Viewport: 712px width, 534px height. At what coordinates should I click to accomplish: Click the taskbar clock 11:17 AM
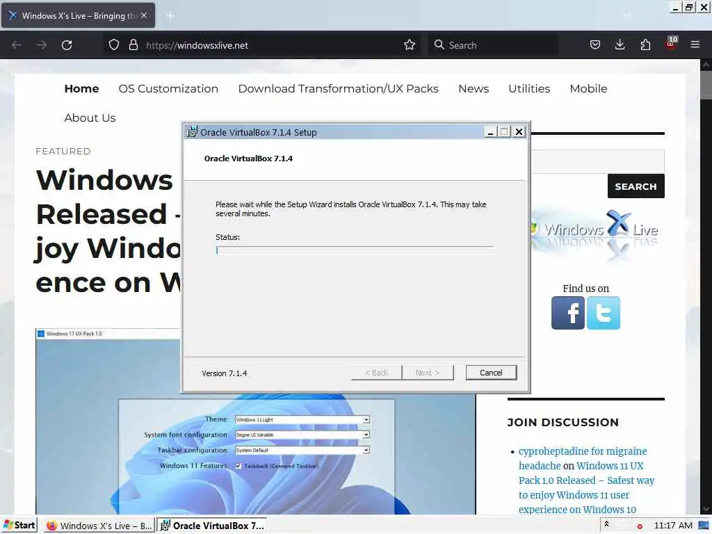coord(673,526)
